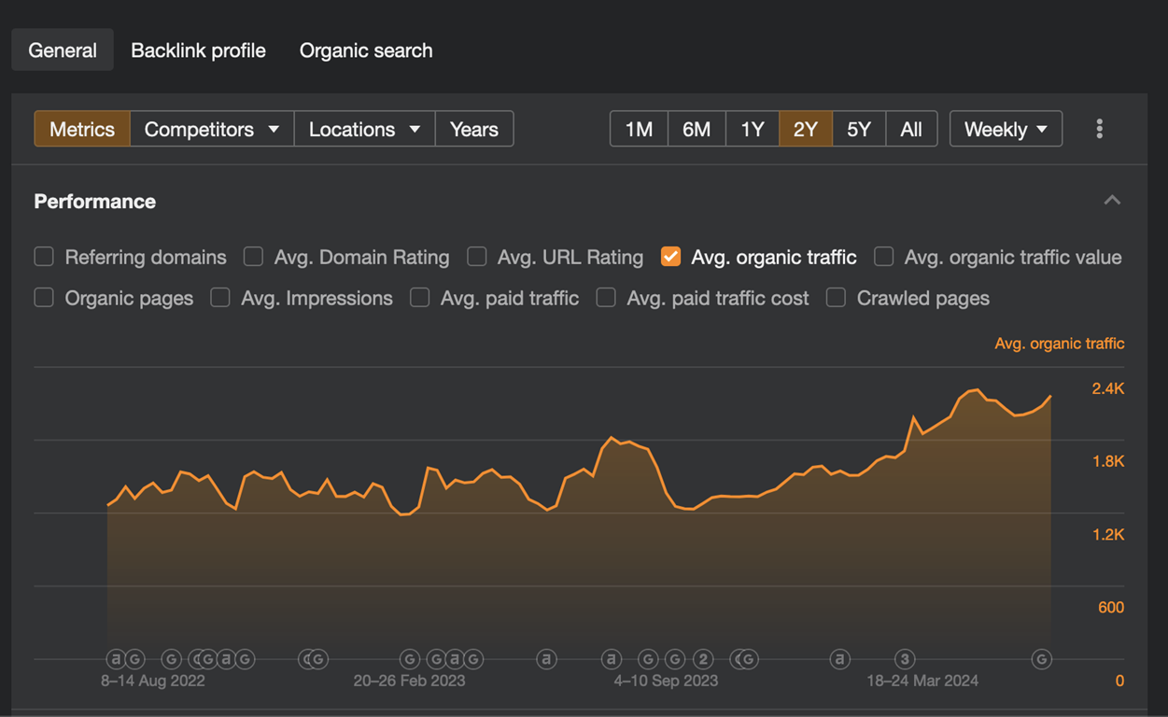The image size is (1168, 717).
Task: Click the 1.2K axis value
Action: click(x=1108, y=534)
